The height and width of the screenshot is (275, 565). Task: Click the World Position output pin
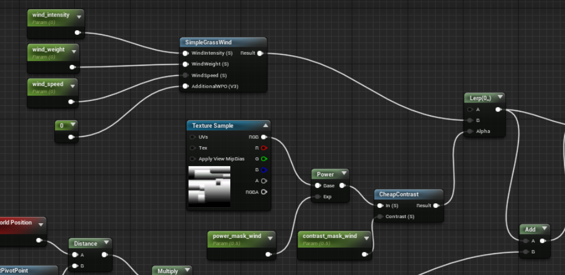click(39, 240)
